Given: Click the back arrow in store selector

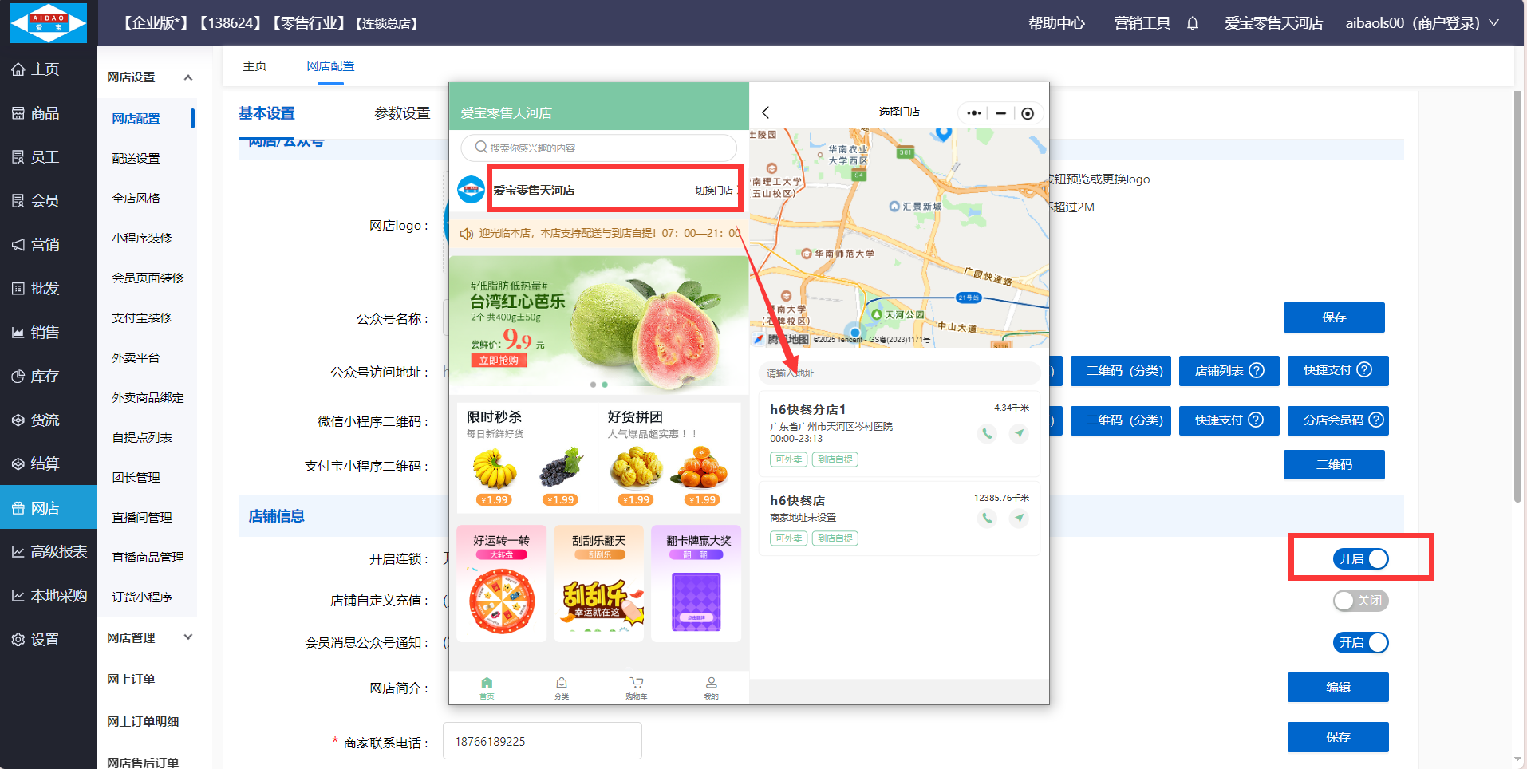Looking at the screenshot, I should click(x=766, y=112).
